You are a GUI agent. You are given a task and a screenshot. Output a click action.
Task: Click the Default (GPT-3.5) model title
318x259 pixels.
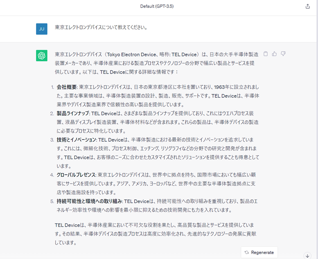coord(157,6)
